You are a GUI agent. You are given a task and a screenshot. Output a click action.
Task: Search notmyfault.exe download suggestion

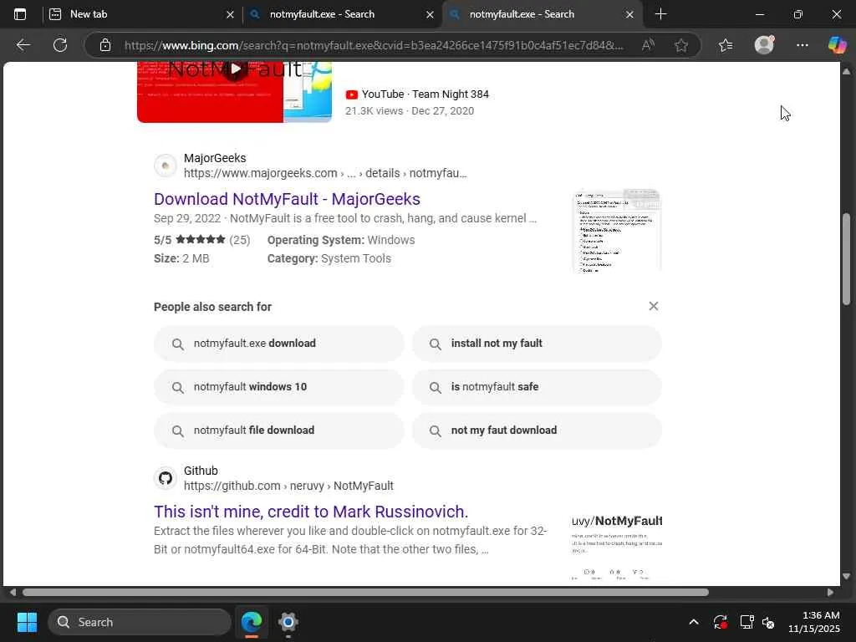click(279, 344)
